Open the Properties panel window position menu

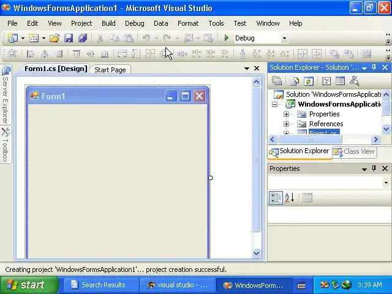click(364, 169)
